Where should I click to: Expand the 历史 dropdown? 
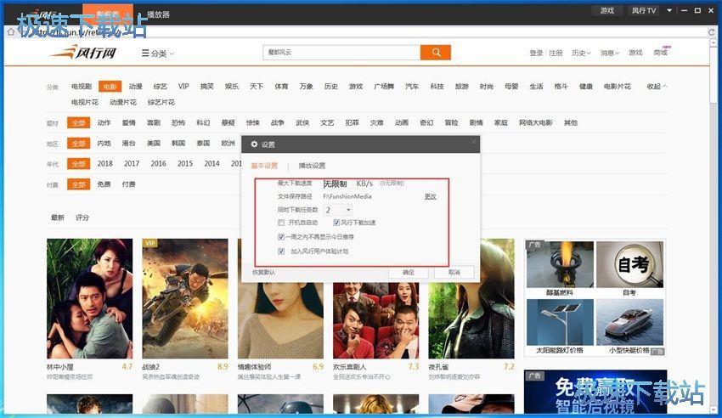click(x=581, y=53)
